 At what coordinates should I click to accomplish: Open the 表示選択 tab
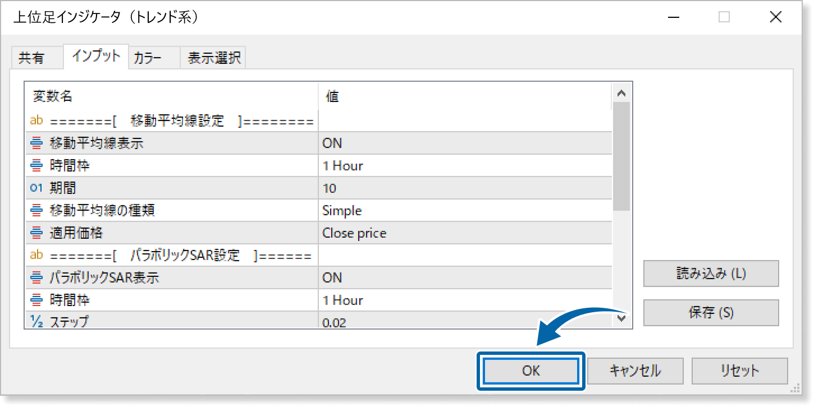[214, 58]
